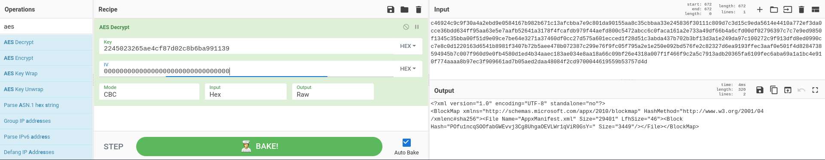
Task: Select Parse IPv6 address operation
Action: [x=46, y=137]
